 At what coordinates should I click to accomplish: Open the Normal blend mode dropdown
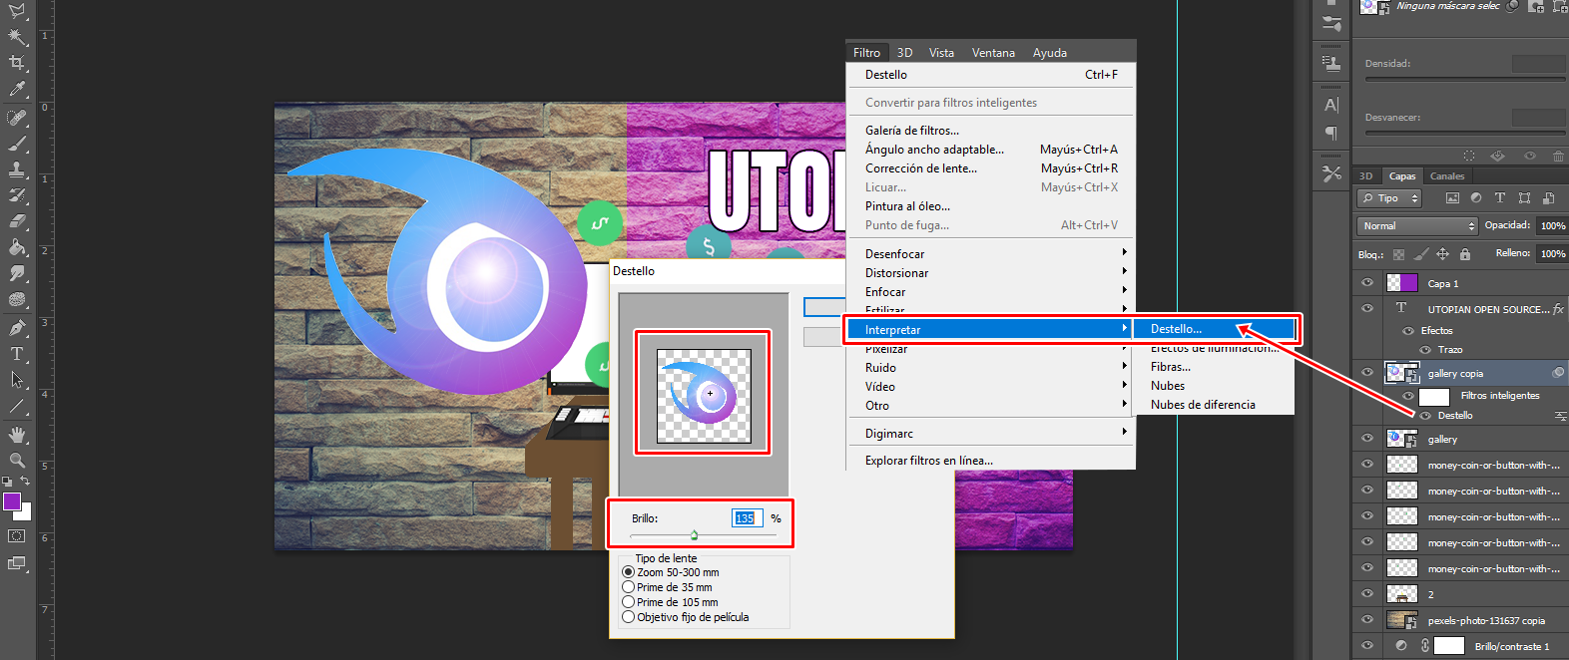click(x=1417, y=226)
